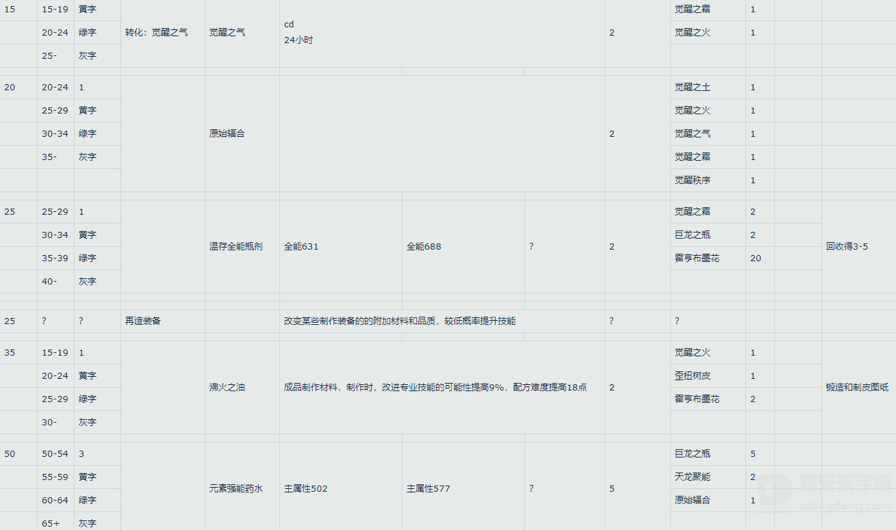Select the 主属性502 cell

coord(305,488)
